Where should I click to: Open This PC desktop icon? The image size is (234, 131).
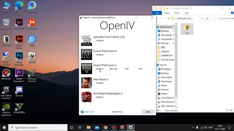[x=6, y=7]
